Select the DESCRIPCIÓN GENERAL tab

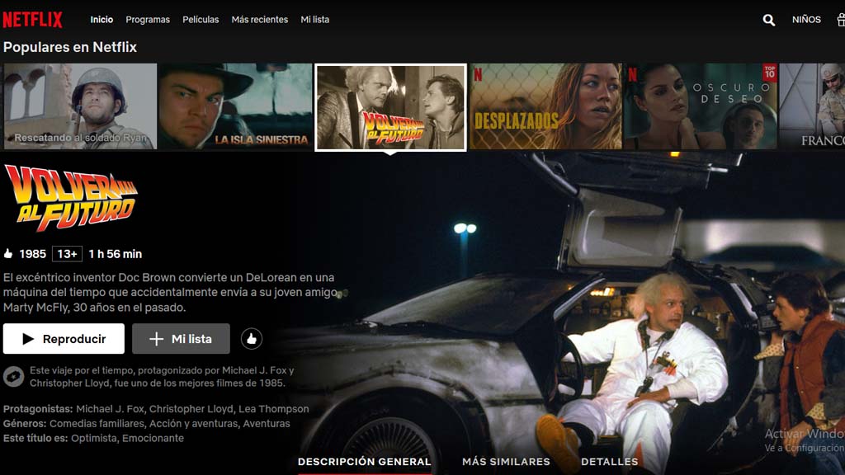pyautogui.click(x=364, y=462)
